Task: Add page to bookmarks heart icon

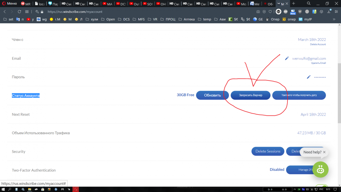Action: [270, 12]
